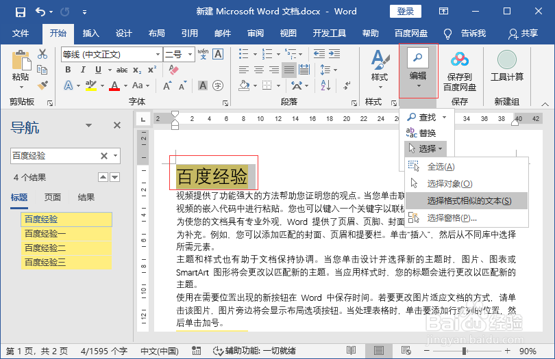Viewport: 555px width, 359px height.
Task: Open 选择窗格(P)... from the menu
Action: (x=467, y=218)
